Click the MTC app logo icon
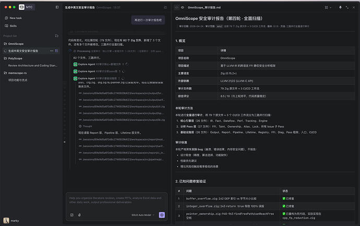The width and height of the screenshot is (360, 226). (21, 7)
